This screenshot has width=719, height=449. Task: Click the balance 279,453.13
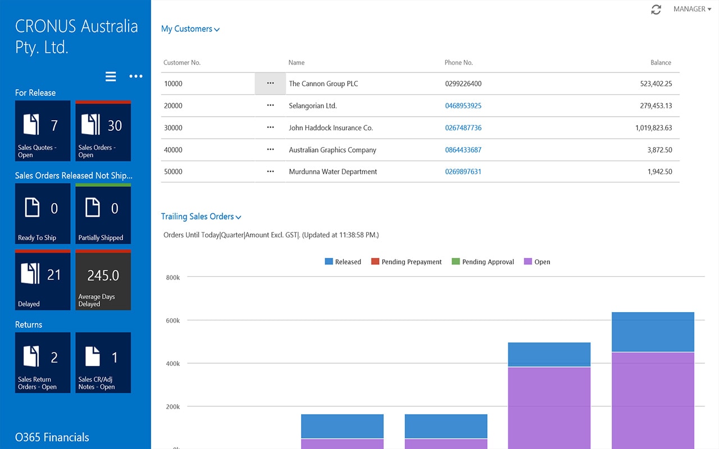[656, 106]
